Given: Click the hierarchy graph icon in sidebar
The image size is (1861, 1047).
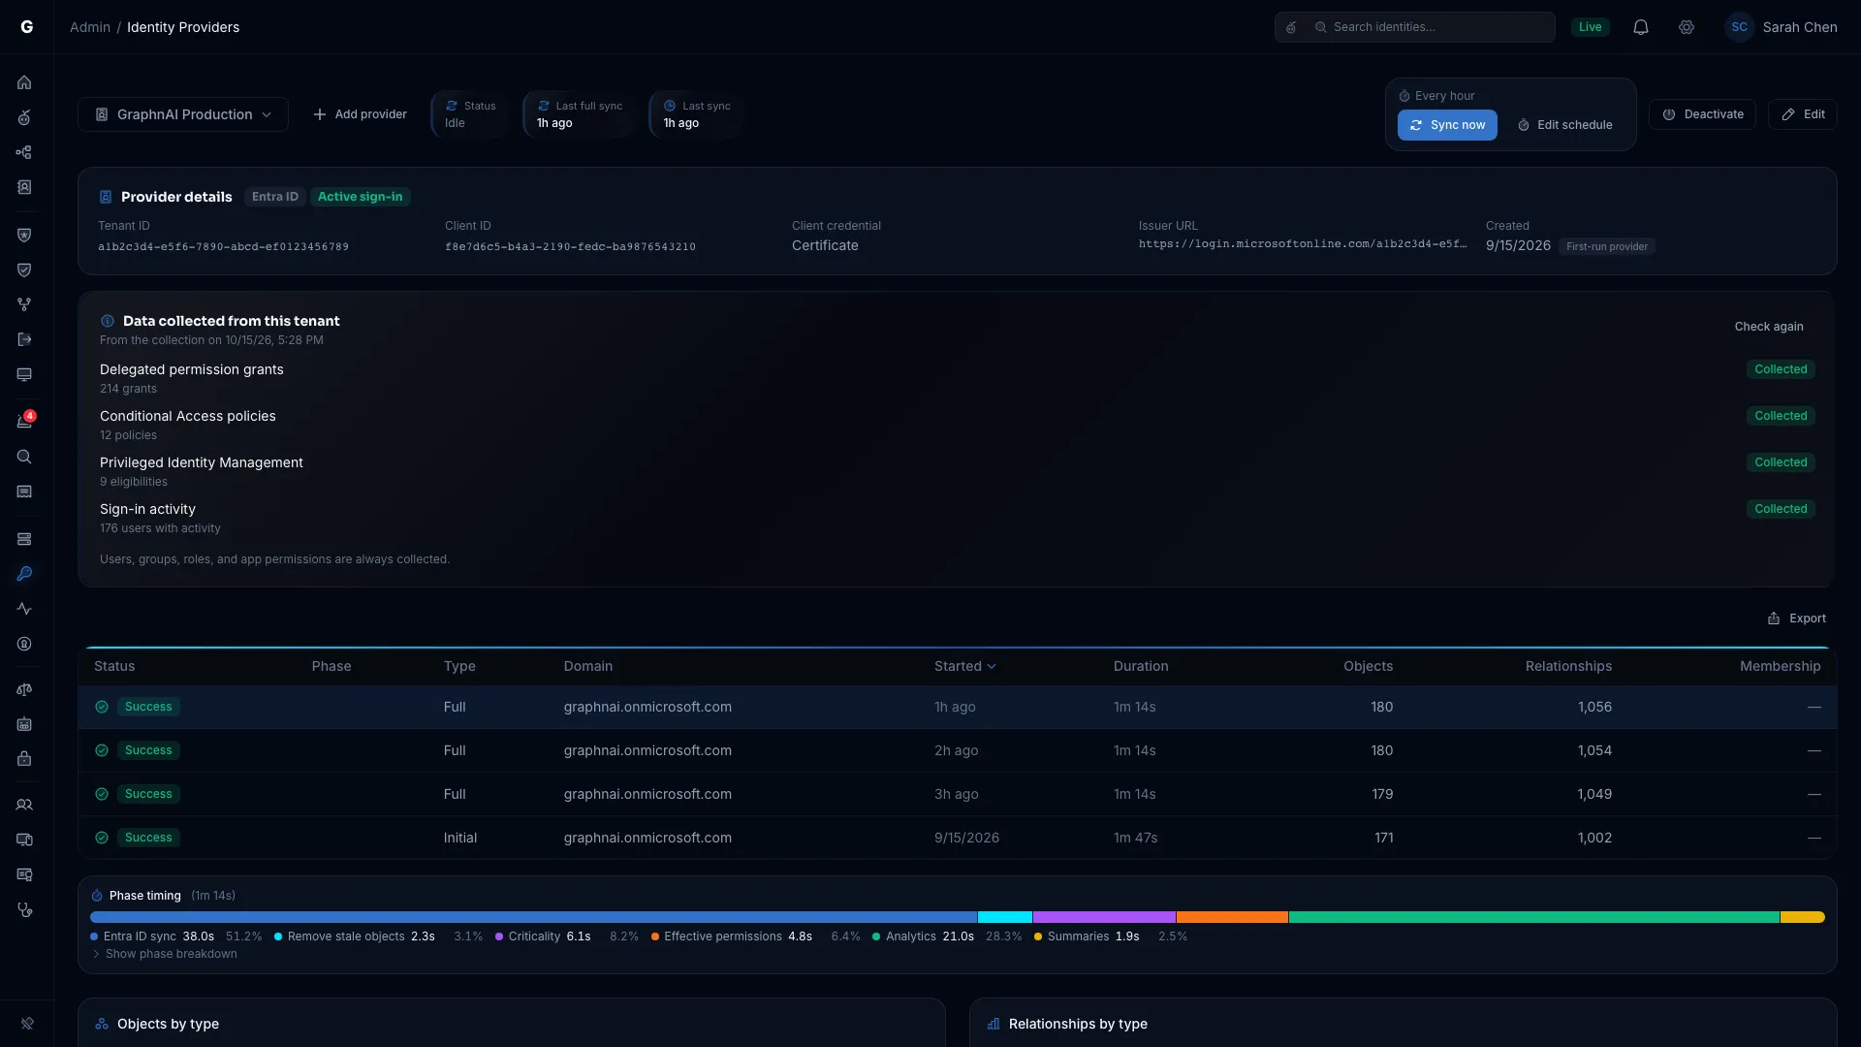Looking at the screenshot, I should (x=24, y=152).
